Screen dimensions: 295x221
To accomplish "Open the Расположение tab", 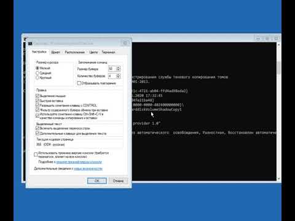I will click(74, 52).
